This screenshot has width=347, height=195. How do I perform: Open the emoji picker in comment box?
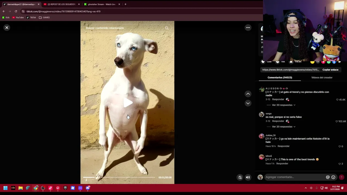pyautogui.click(x=333, y=177)
